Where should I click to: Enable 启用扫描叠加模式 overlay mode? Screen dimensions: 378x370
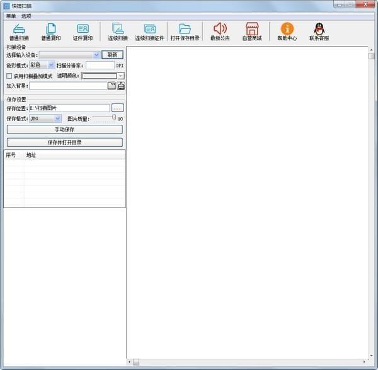tap(9, 76)
